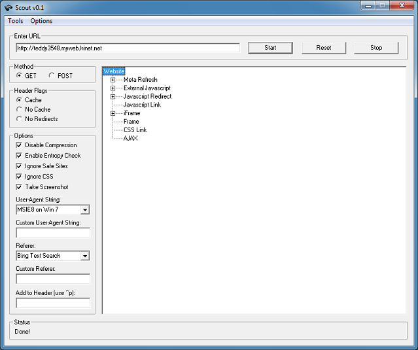Click the Reset button

324,48
